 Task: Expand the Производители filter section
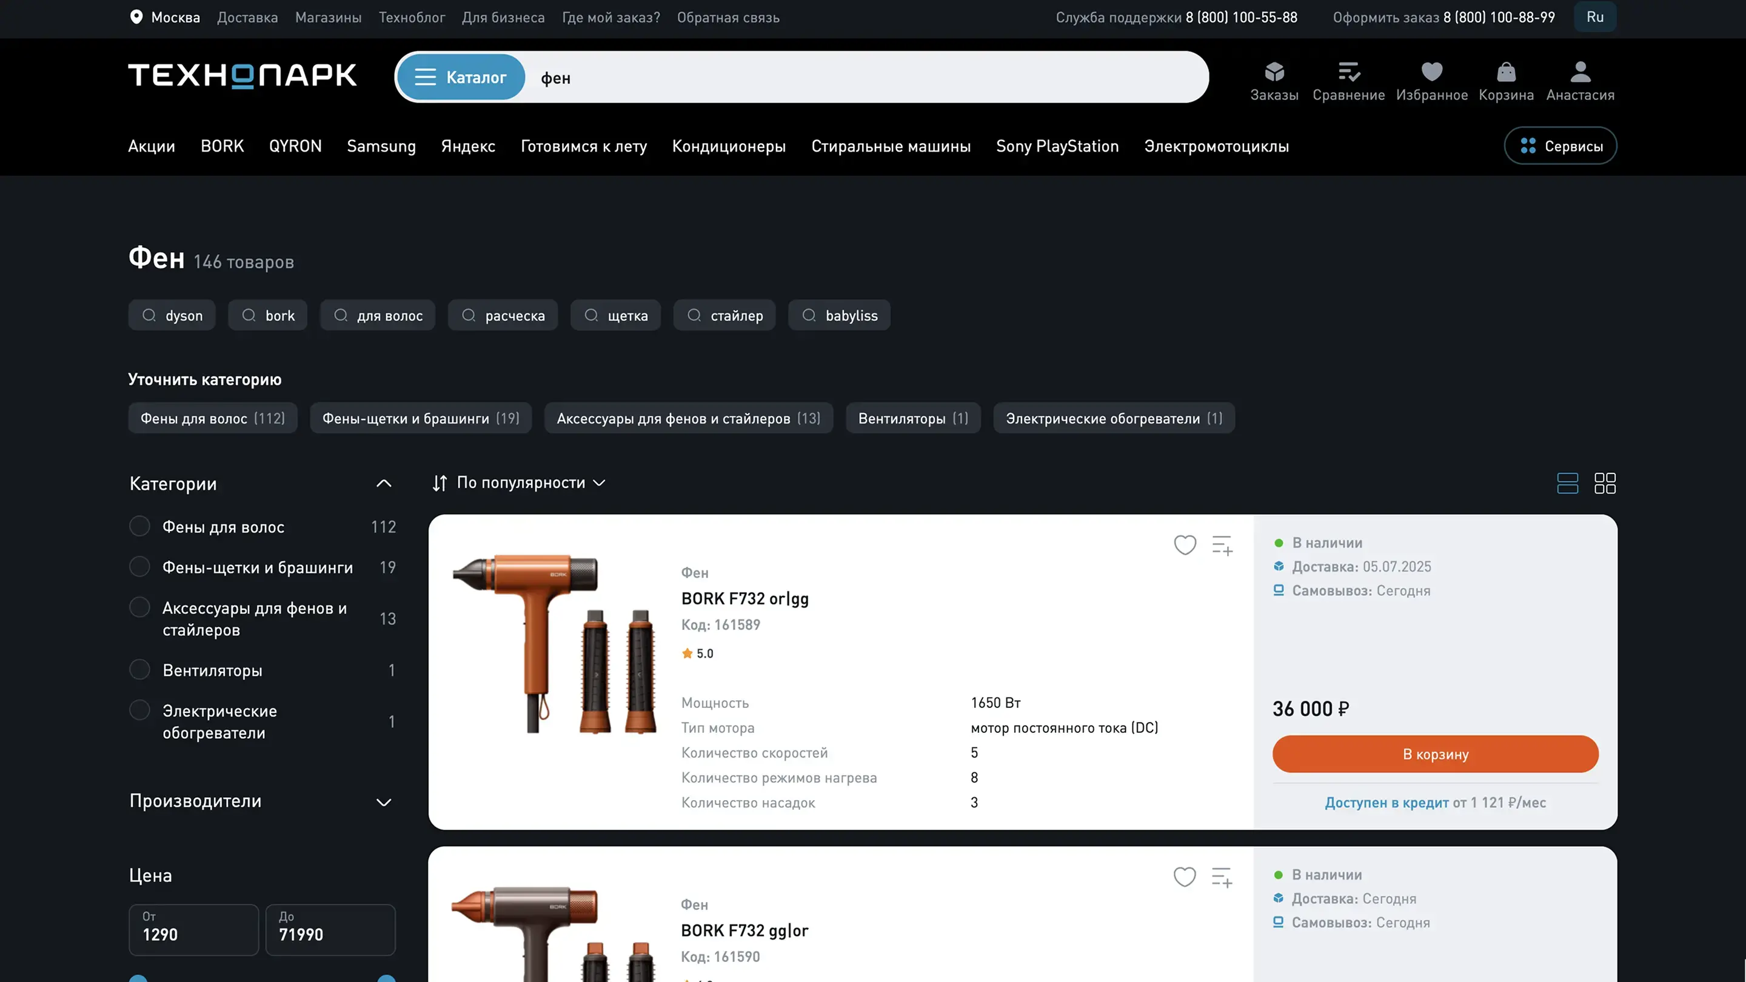[x=384, y=802]
